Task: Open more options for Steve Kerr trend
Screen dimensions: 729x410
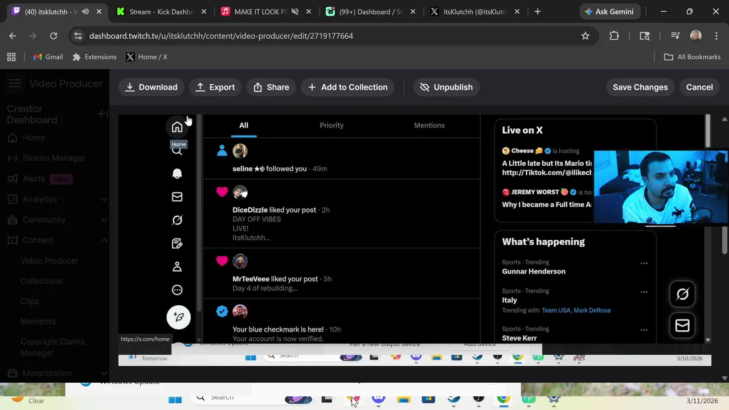Action: click(644, 330)
